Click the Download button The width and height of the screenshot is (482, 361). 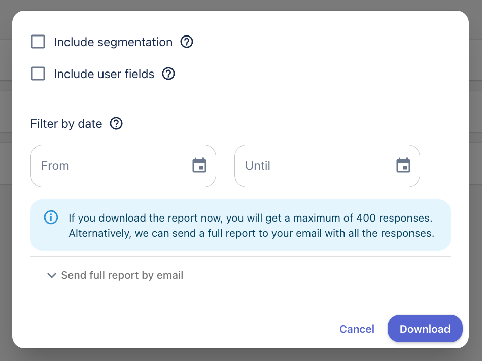pyautogui.click(x=425, y=329)
